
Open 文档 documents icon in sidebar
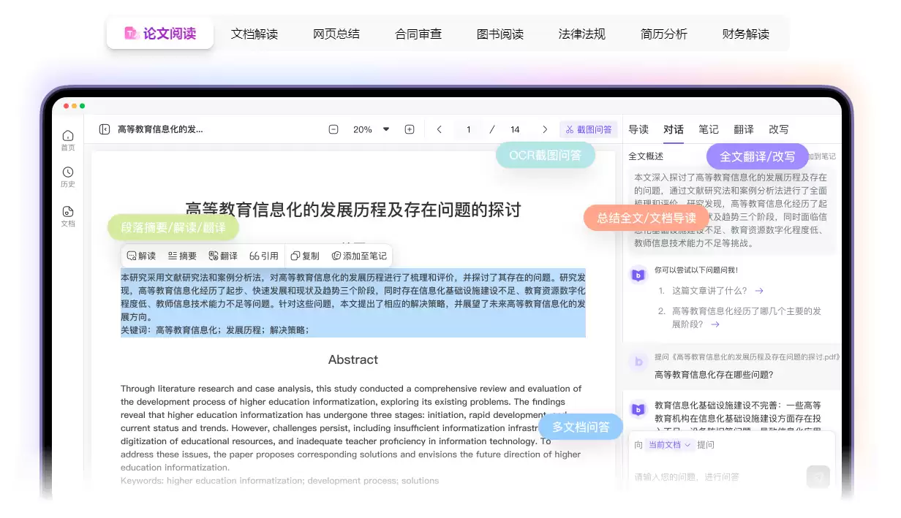pos(68,217)
